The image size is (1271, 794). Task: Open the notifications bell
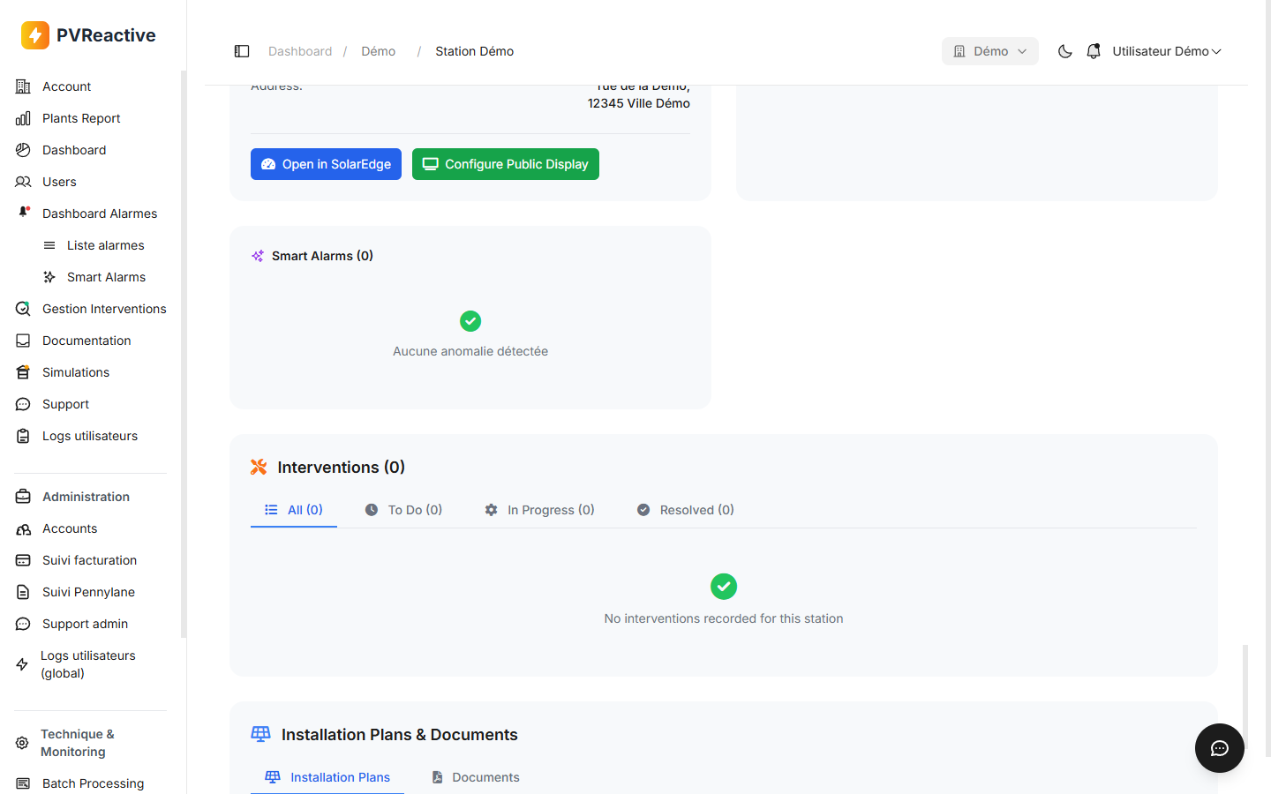click(1094, 51)
